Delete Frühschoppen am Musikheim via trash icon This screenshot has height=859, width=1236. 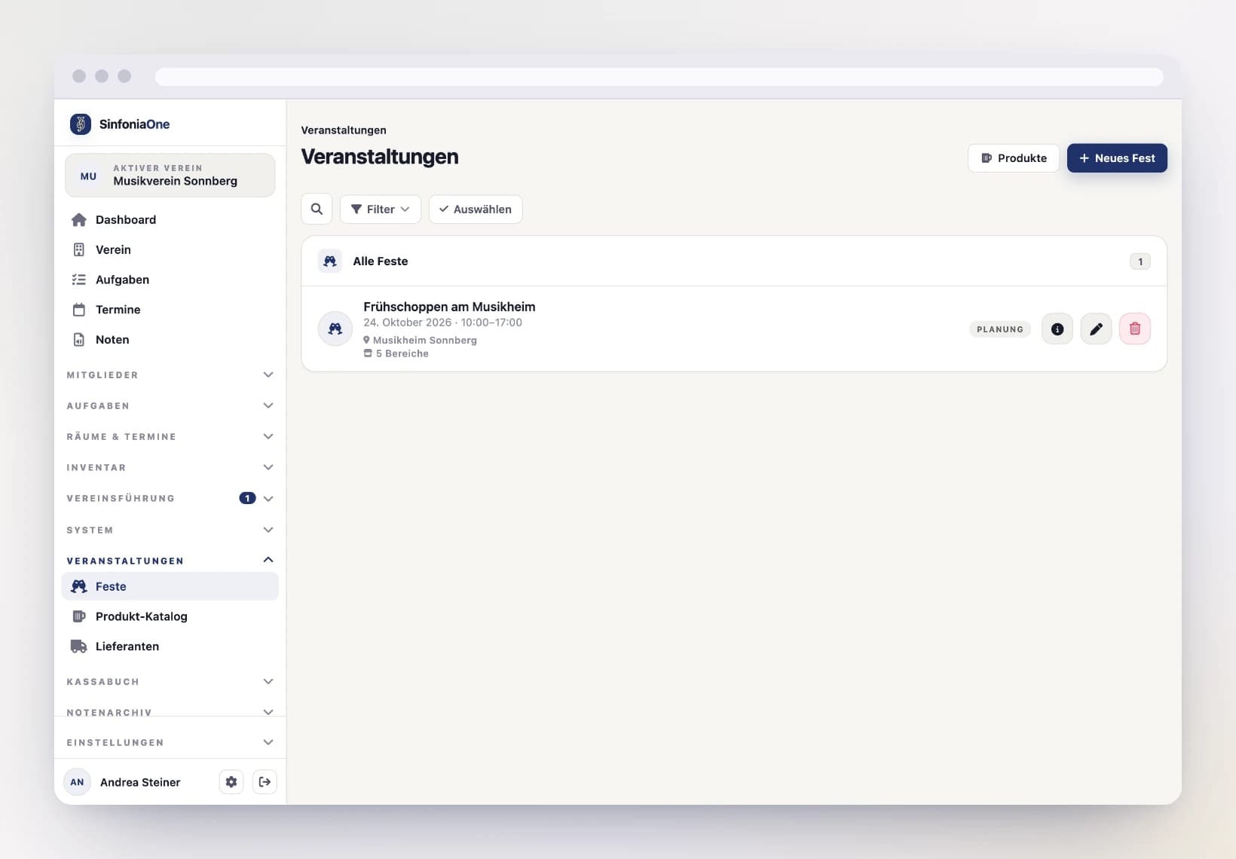pyautogui.click(x=1135, y=329)
